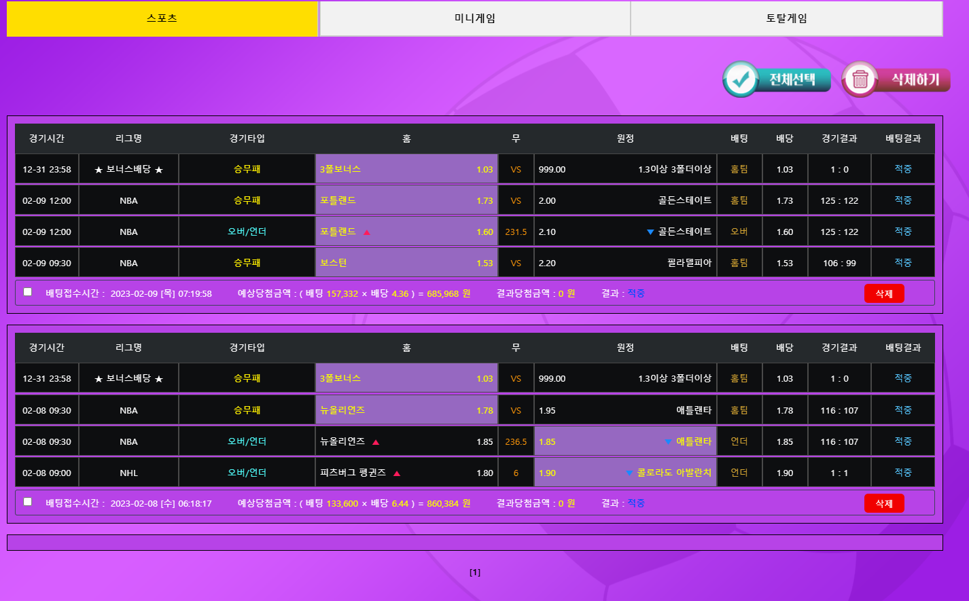Screen dimensions: 969x601
Task: Open the 토탈게임 tab
Action: 786,19
